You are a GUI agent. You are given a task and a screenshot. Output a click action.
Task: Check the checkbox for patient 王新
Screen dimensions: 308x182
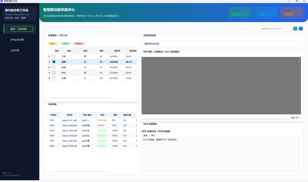pyautogui.click(x=54, y=56)
